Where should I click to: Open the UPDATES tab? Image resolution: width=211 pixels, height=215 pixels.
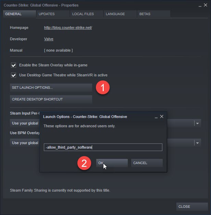[53, 14]
